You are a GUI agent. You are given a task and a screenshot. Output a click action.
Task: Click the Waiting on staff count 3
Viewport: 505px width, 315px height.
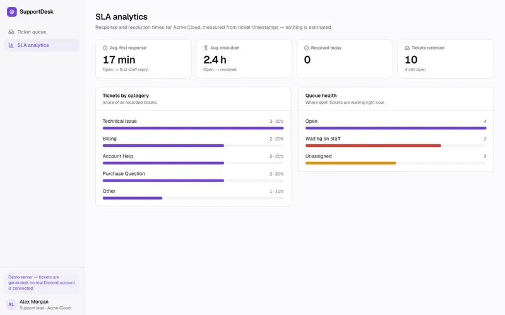pyautogui.click(x=485, y=139)
